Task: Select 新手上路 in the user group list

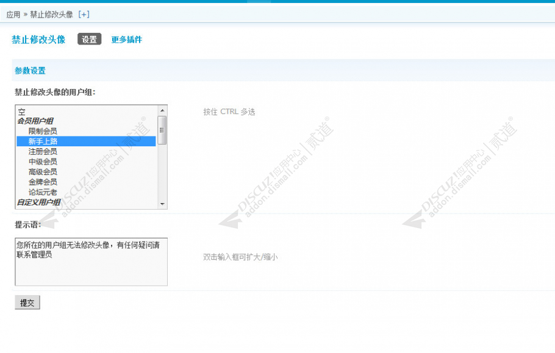Action: tap(86, 141)
